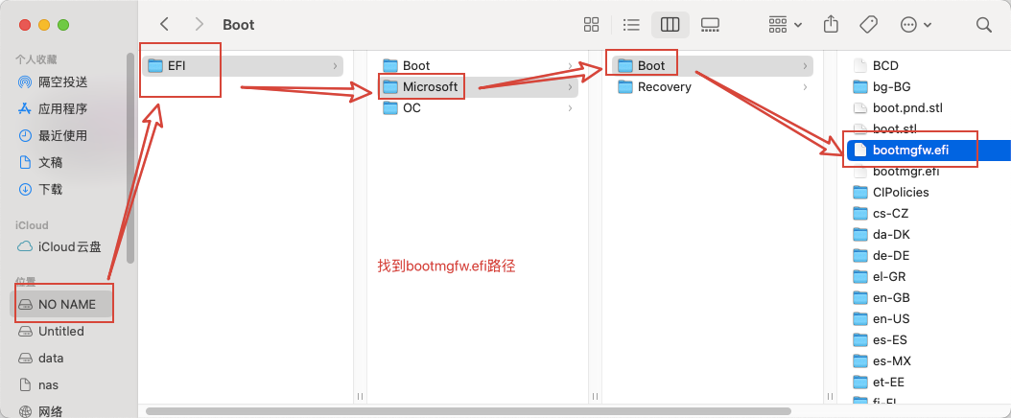The height and width of the screenshot is (418, 1011).
Task: Click the Boot window title
Action: (x=239, y=25)
